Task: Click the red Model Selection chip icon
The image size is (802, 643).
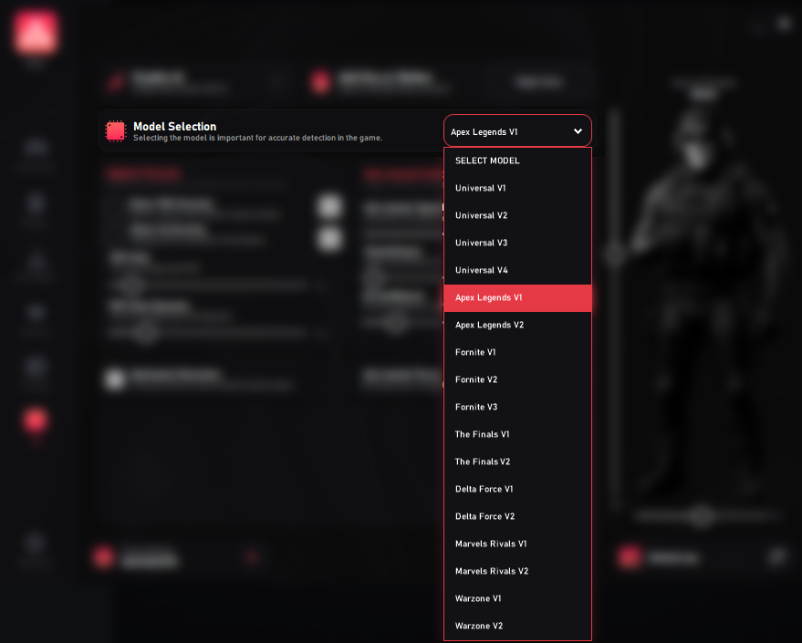Action: coord(116,130)
